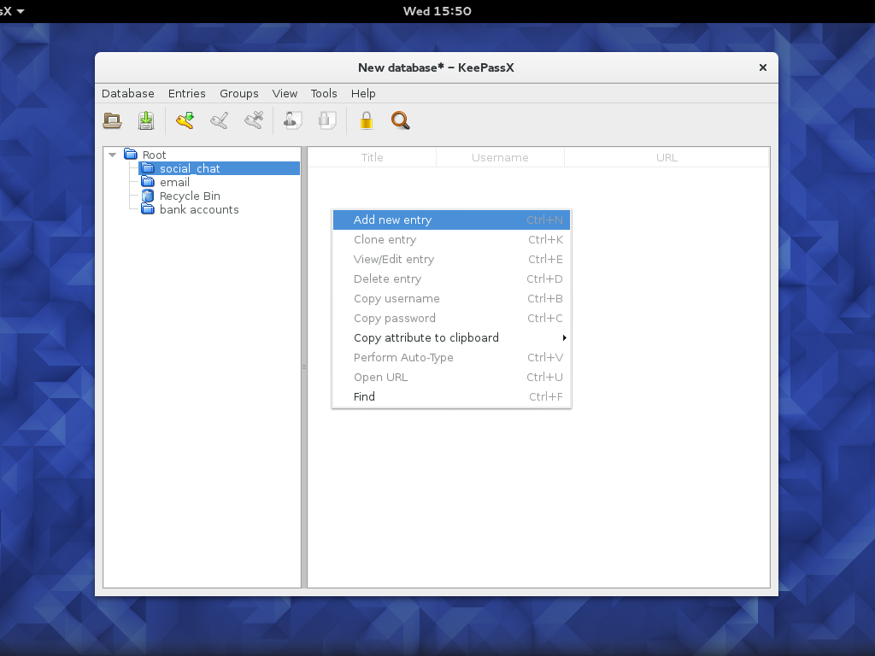875x656 pixels.
Task: Choose Clone entry in the context menu
Action: tap(451, 239)
